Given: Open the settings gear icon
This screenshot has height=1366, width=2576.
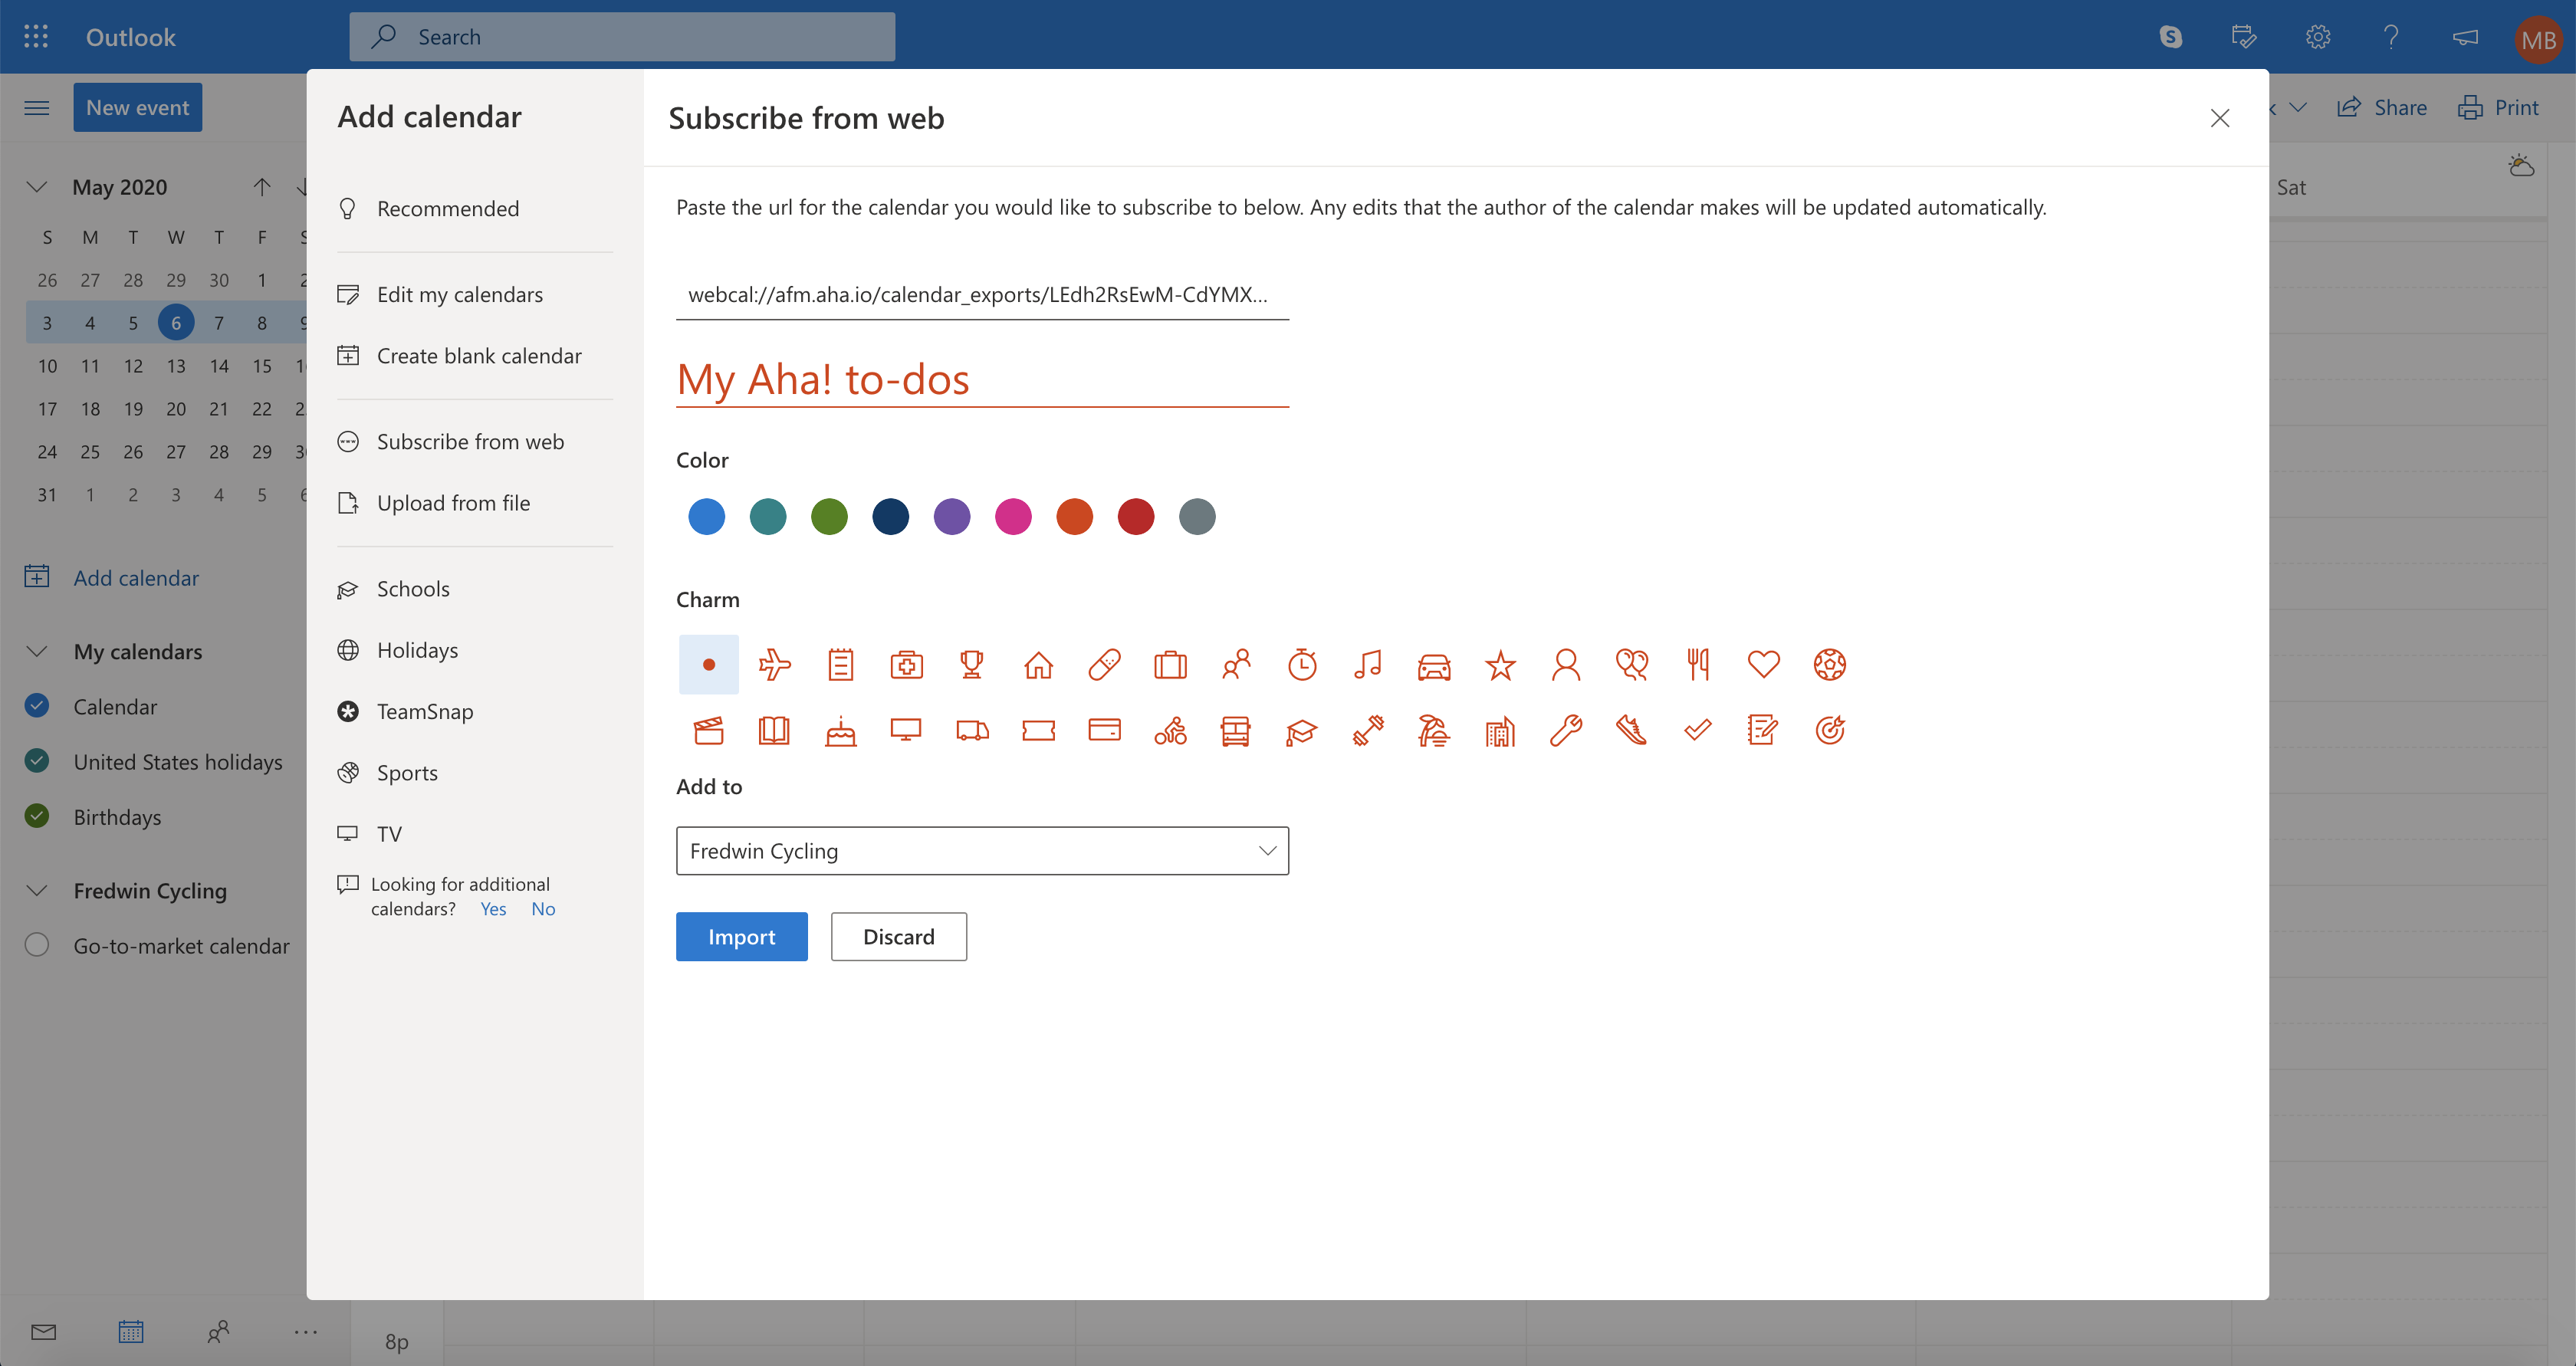Looking at the screenshot, I should pyautogui.click(x=2317, y=37).
